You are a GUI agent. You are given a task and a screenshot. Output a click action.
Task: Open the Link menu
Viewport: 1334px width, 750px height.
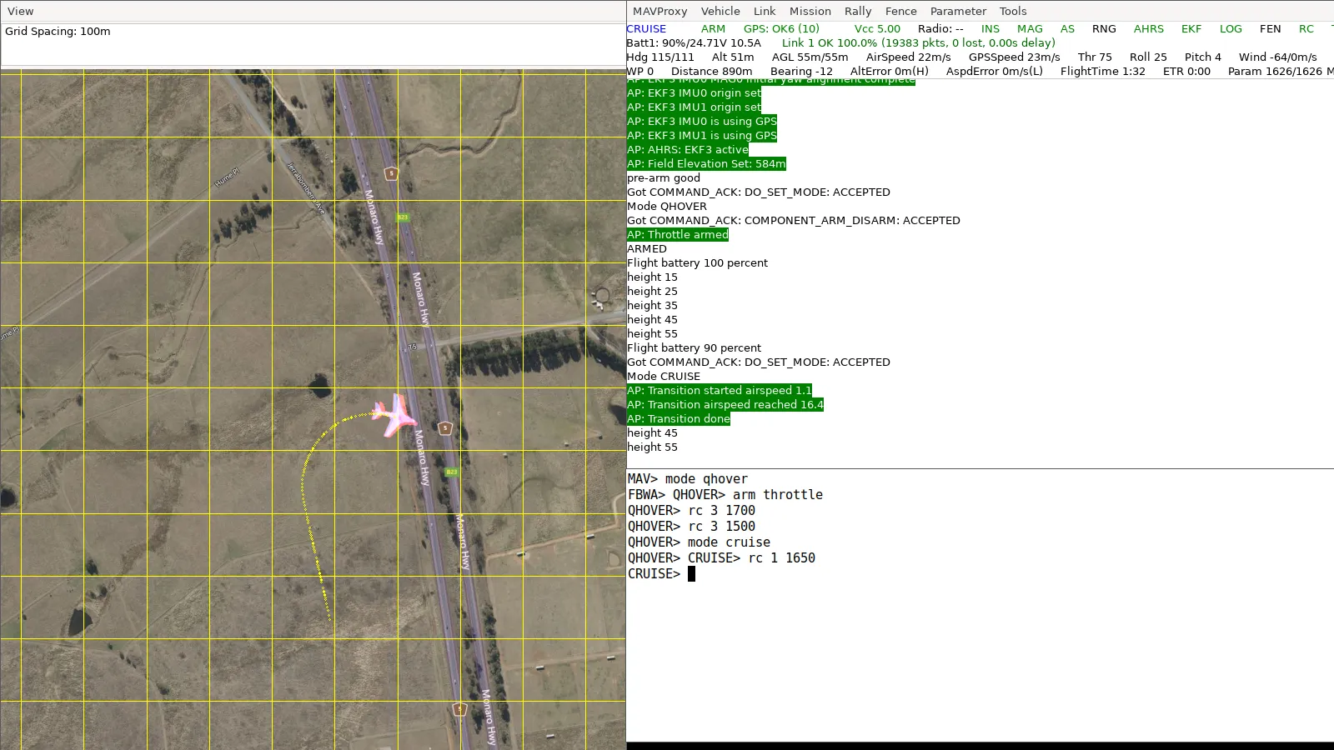(765, 11)
